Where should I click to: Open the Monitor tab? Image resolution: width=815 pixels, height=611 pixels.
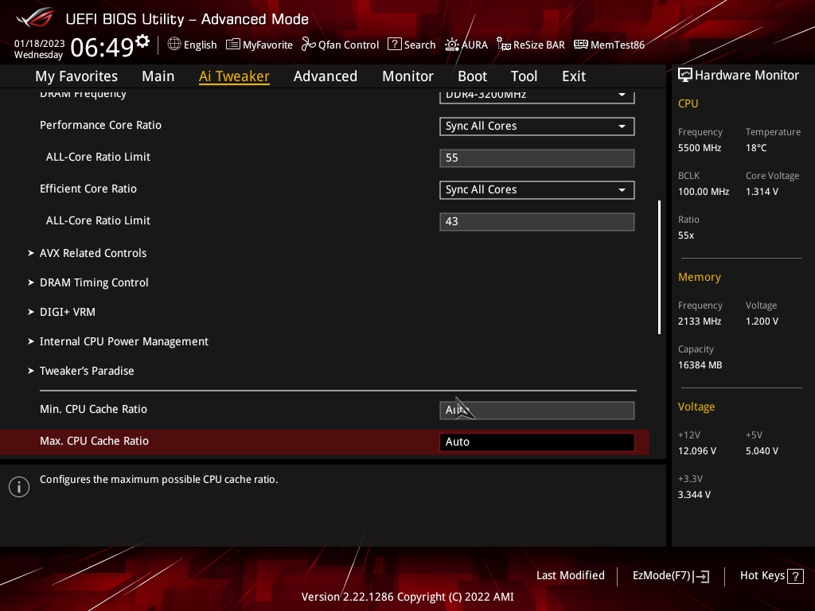[407, 76]
